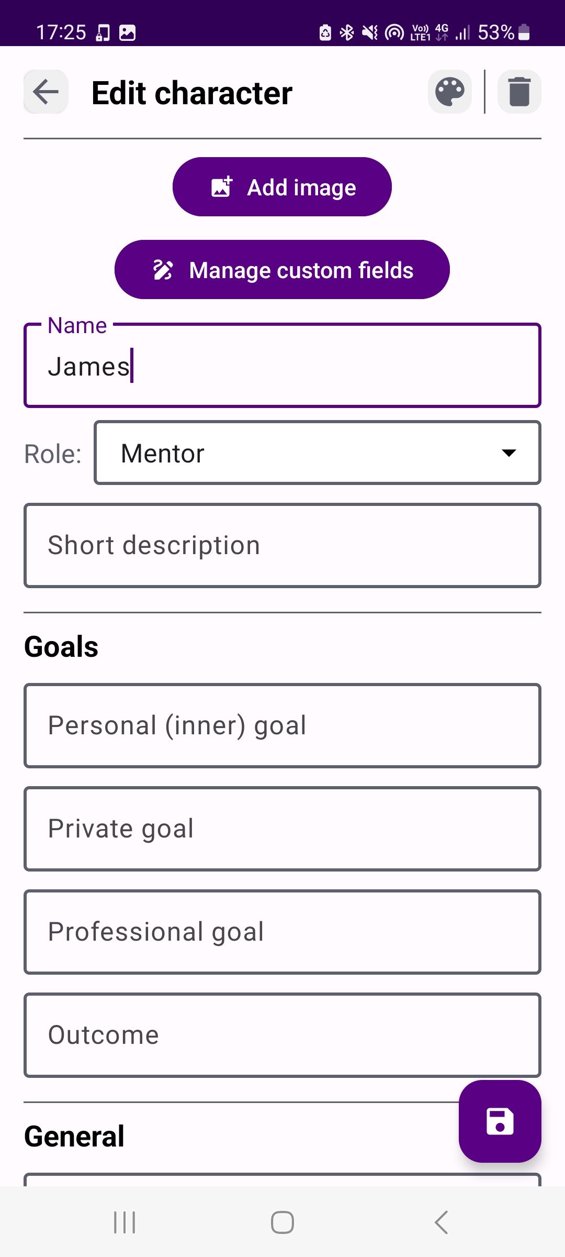Viewport: 565px width, 1257px height.
Task: Focus the Outcome text field
Action: (282, 1035)
